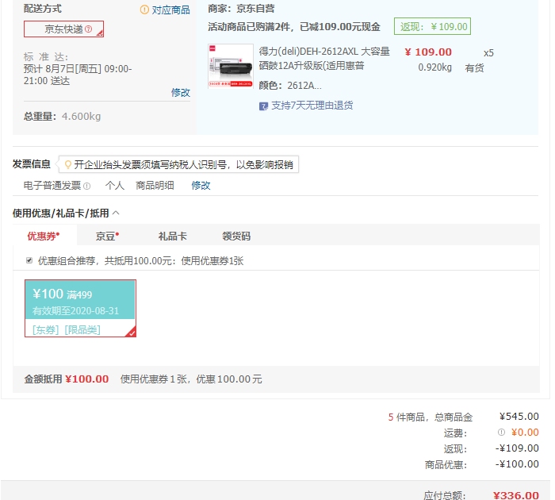
Task: Open the 对应商品 link
Action: pyautogui.click(x=170, y=10)
